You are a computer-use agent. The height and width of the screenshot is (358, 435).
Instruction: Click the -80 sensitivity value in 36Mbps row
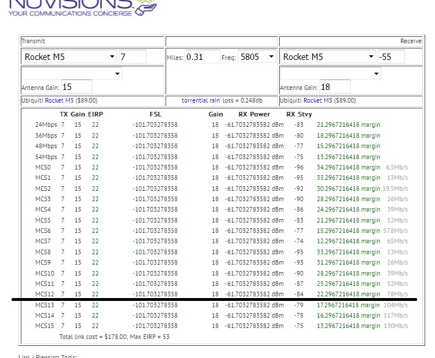point(299,135)
